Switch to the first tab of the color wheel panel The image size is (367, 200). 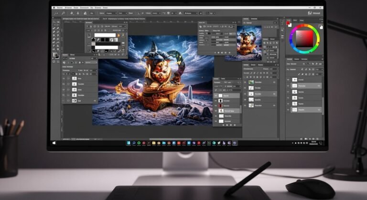[x=289, y=21]
